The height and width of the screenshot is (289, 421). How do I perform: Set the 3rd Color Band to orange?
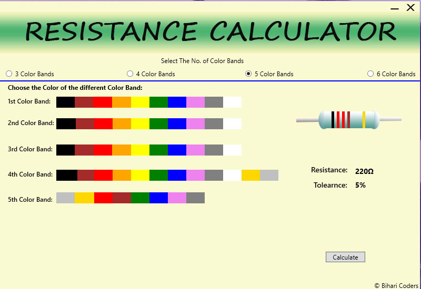(x=122, y=150)
